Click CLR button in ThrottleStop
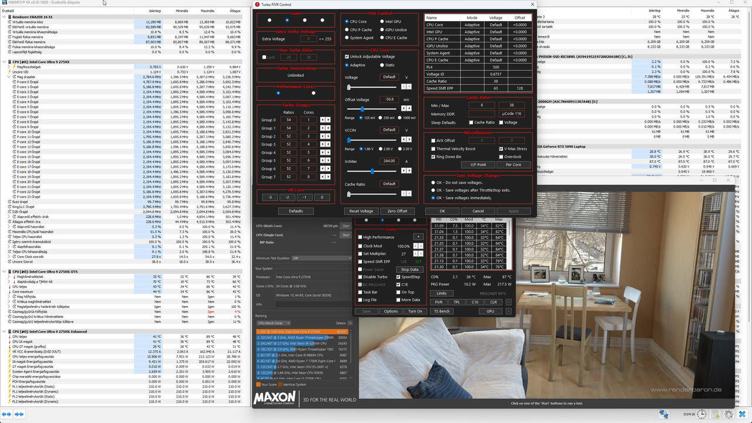 coord(493,302)
